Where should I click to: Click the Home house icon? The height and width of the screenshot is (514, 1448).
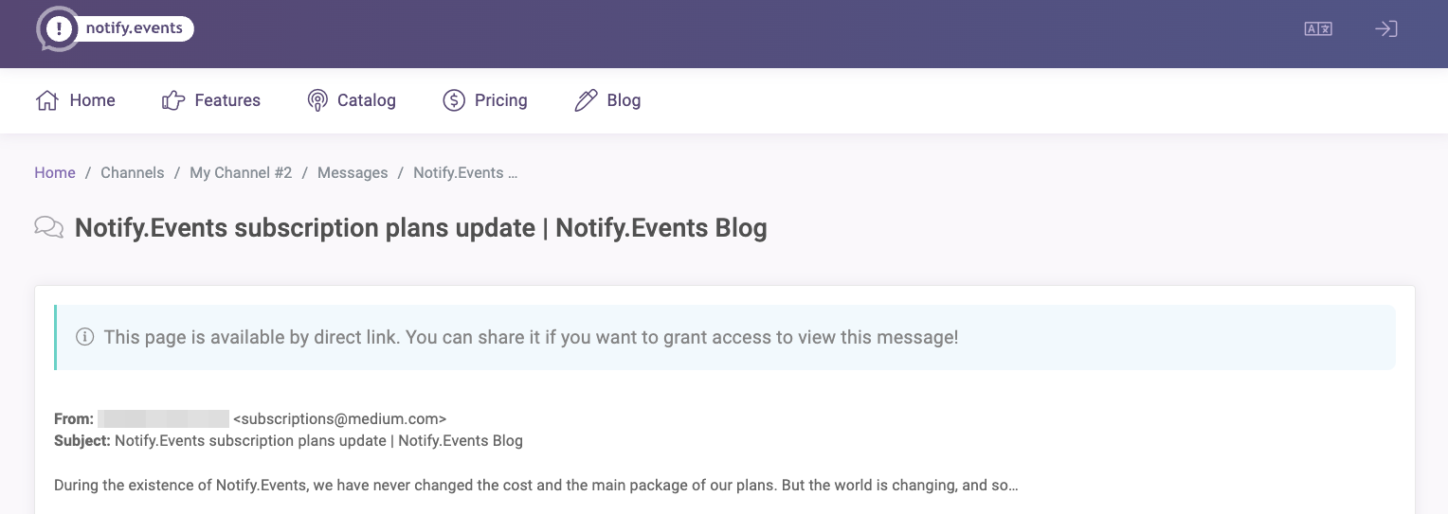[x=47, y=100]
